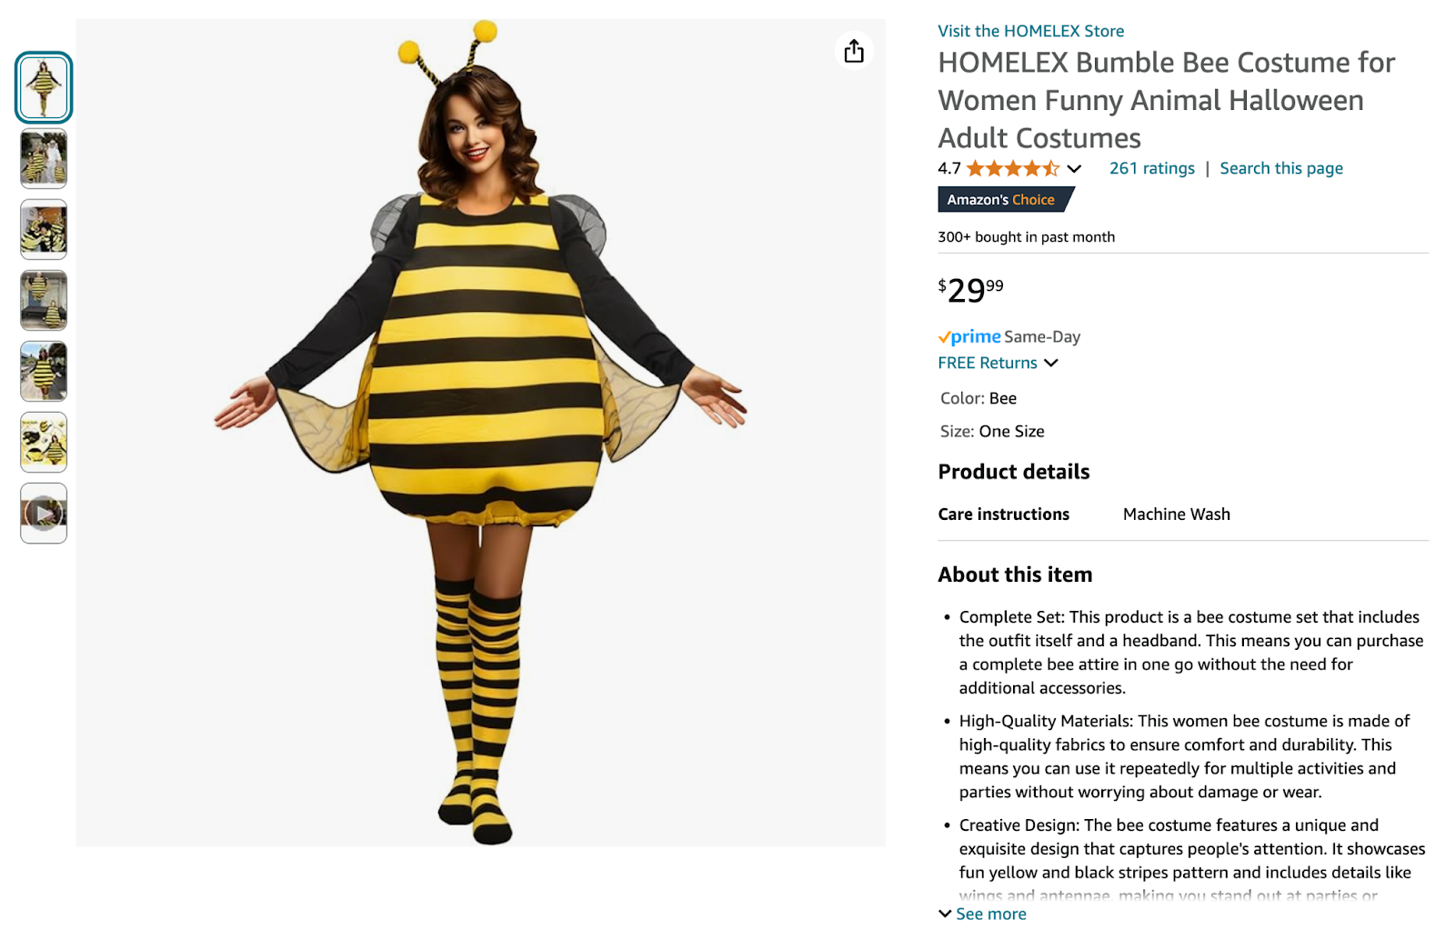Open the 261 ratings link
Image resolution: width=1455 pixels, height=939 pixels.
pos(1151,168)
